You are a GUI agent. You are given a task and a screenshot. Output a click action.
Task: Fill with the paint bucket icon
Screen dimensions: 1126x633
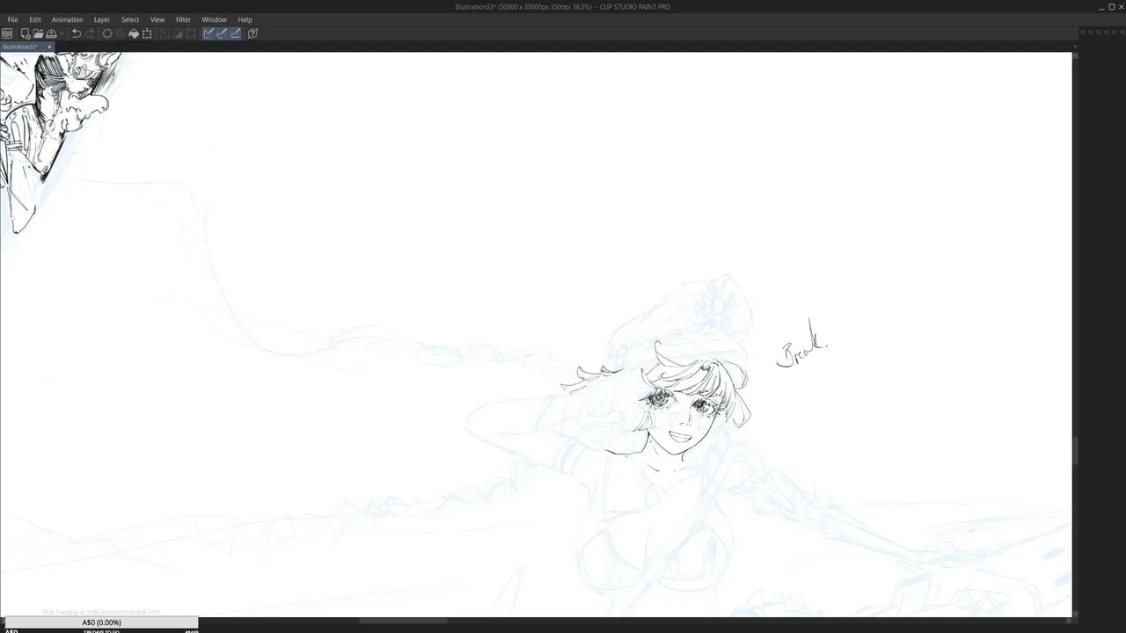[134, 33]
